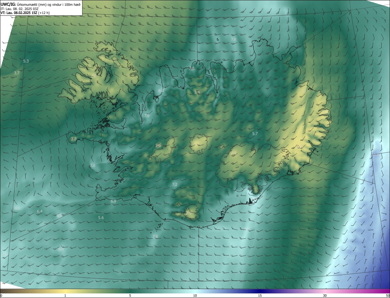The width and height of the screenshot is (390, 298).
Task: Click the colorbar tick label 30
Action: click(325, 296)
